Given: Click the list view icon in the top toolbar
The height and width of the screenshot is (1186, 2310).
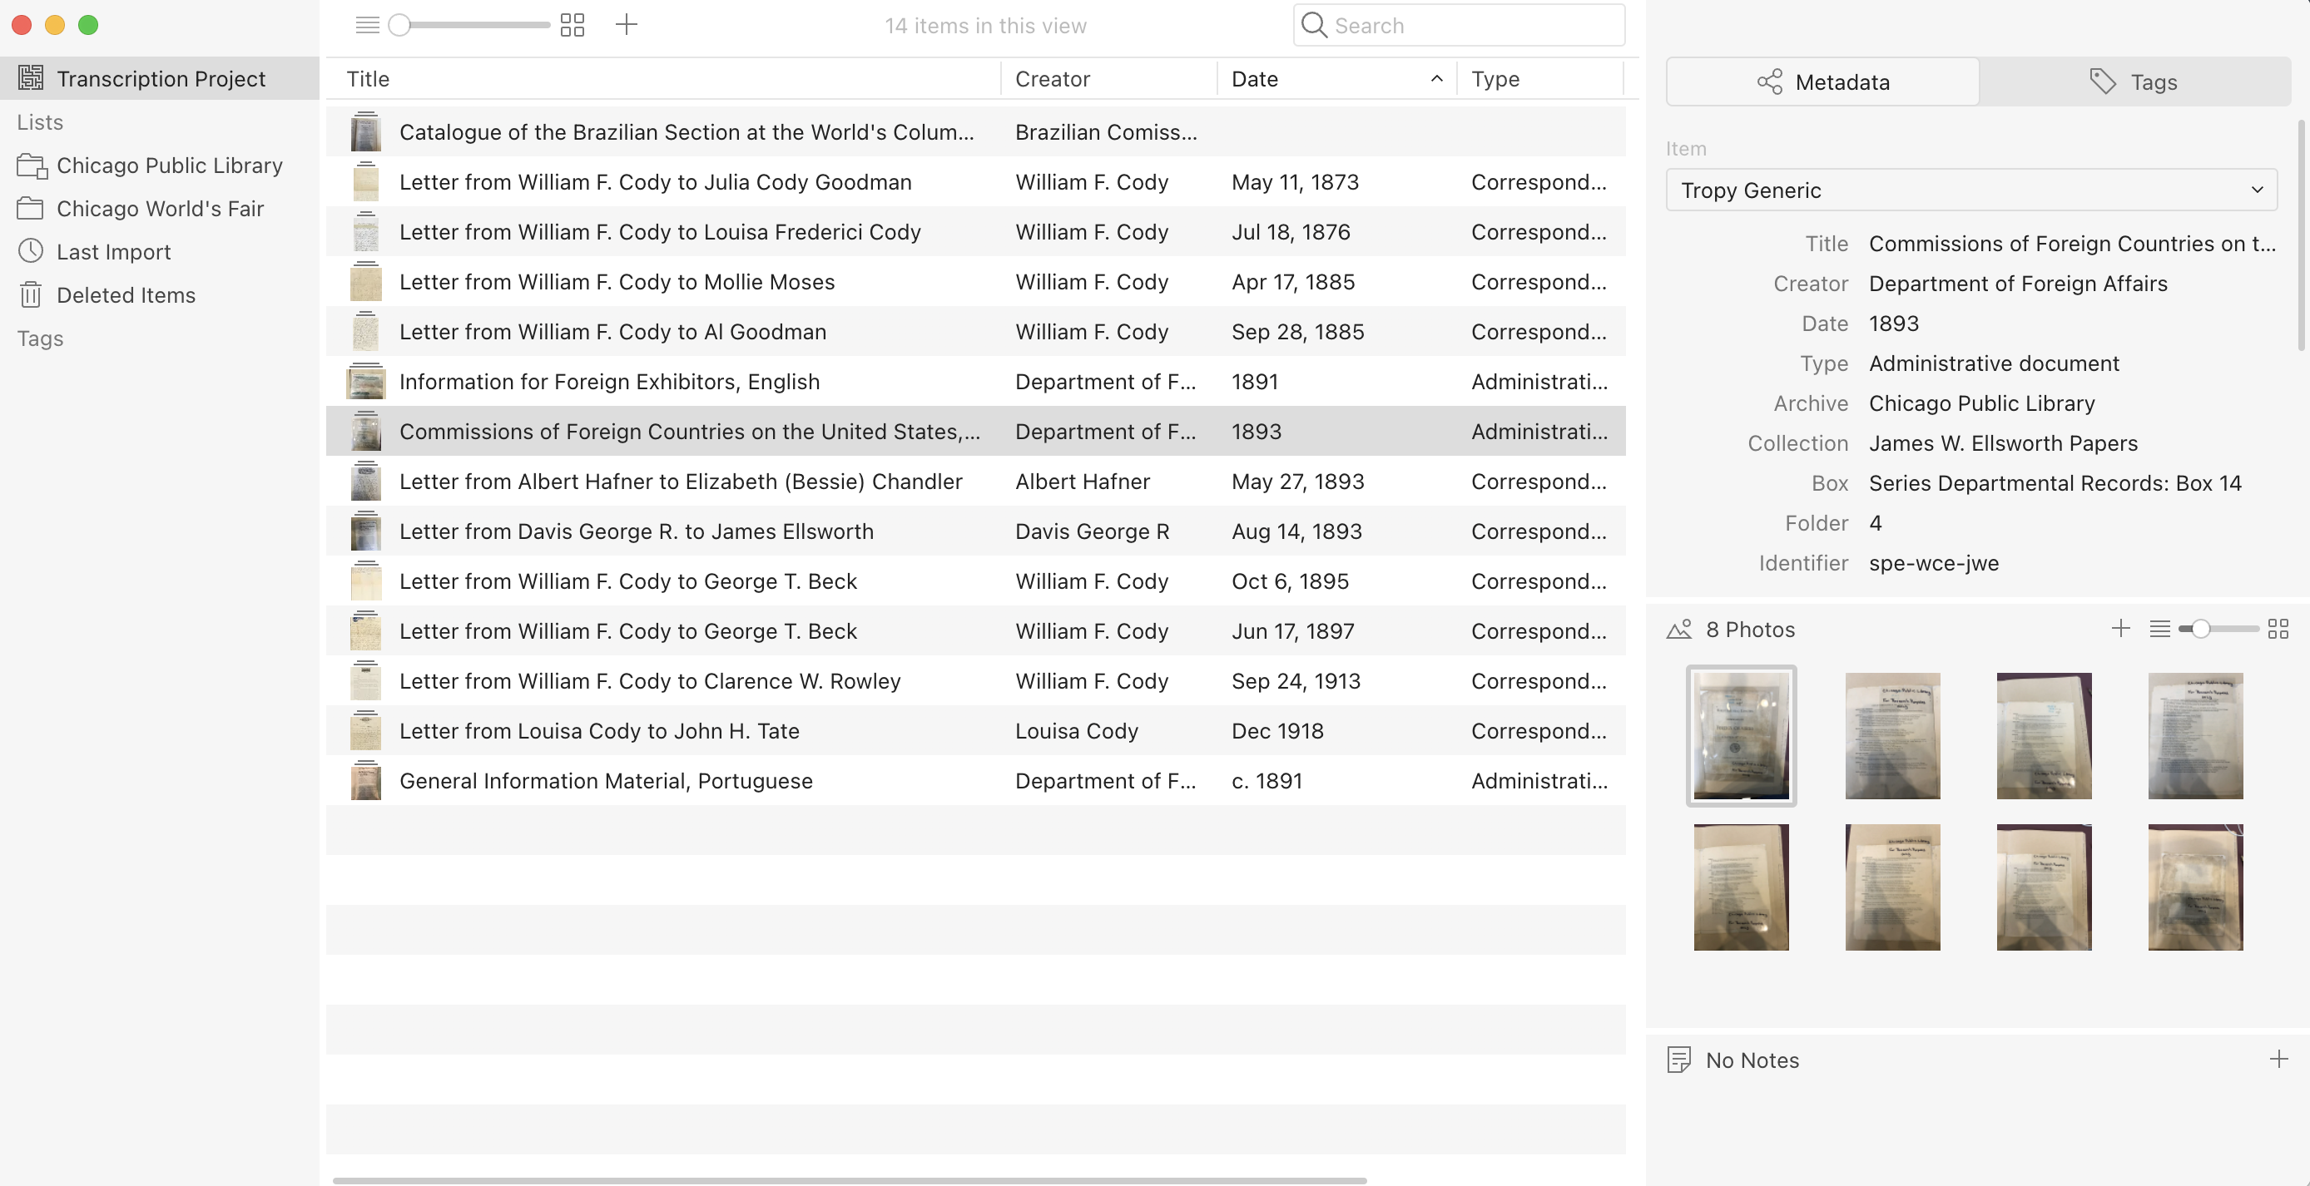Looking at the screenshot, I should [367, 25].
